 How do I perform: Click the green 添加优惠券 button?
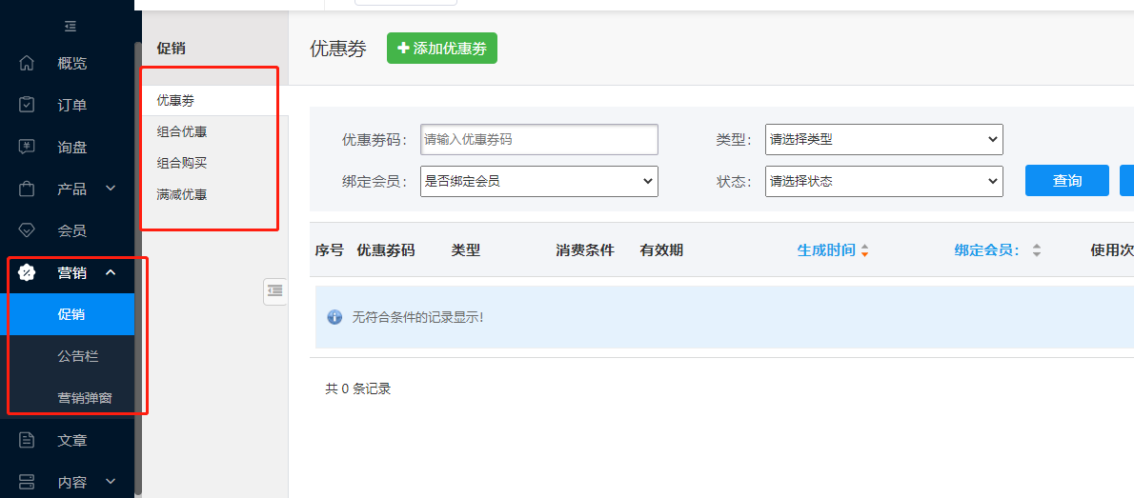click(x=441, y=49)
